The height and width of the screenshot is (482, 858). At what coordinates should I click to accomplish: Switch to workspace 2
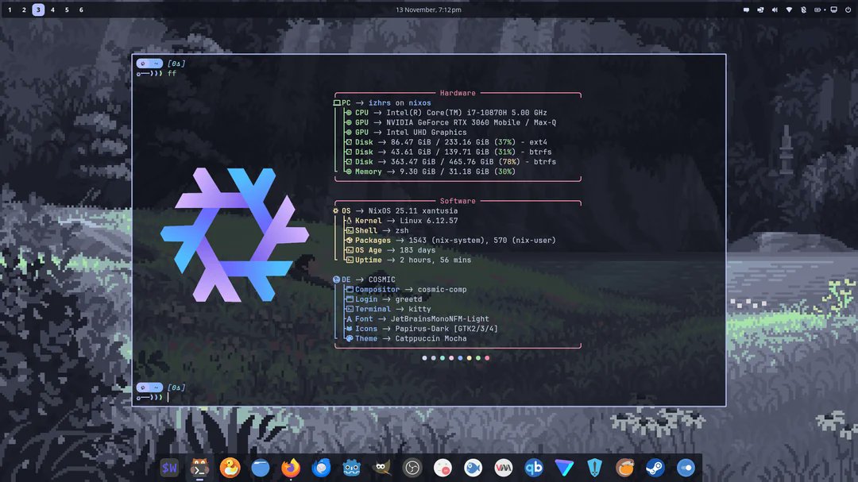click(24, 10)
